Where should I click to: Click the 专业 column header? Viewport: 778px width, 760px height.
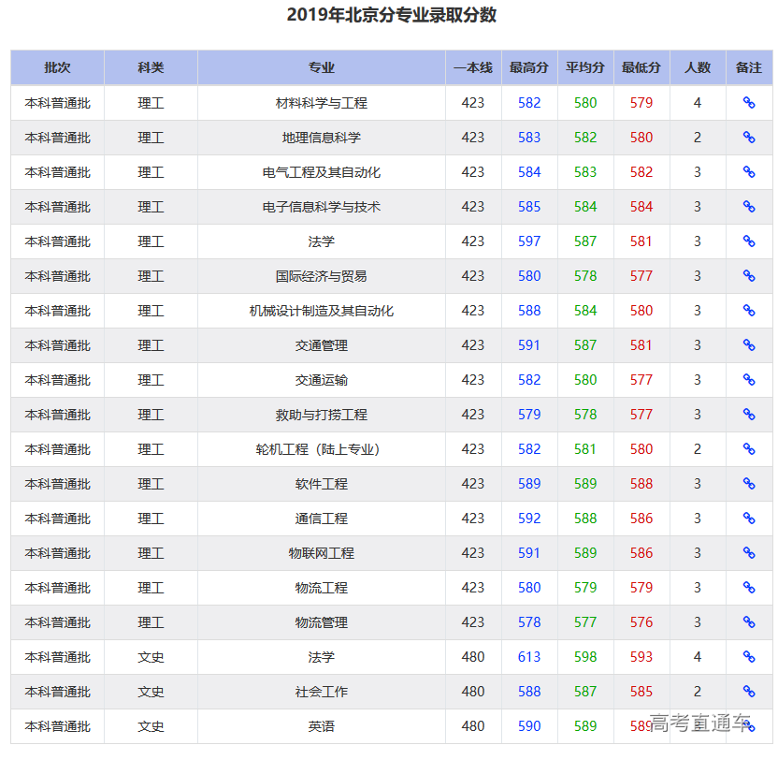322,67
